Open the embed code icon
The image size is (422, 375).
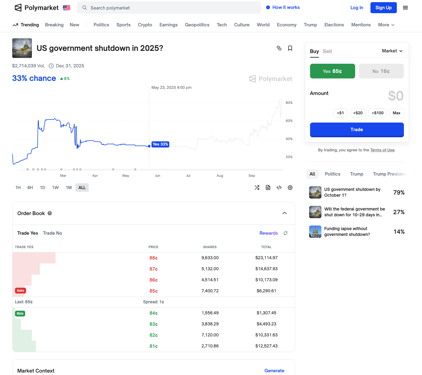click(x=279, y=187)
